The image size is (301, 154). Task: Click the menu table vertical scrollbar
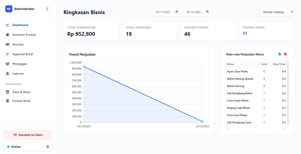coord(288,94)
